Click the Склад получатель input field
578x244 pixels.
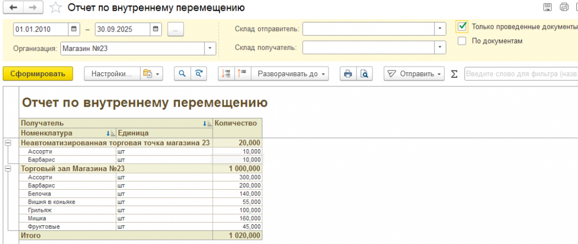(369, 47)
